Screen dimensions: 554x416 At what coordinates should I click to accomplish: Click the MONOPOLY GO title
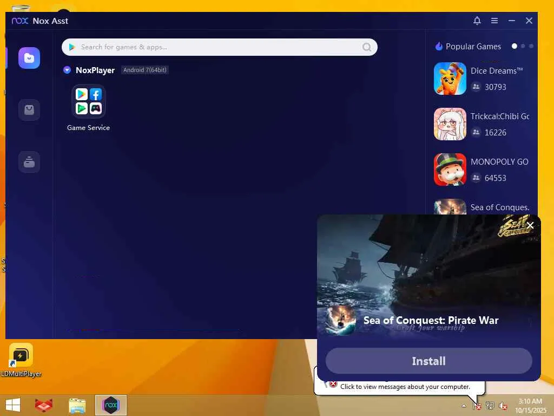(x=499, y=161)
